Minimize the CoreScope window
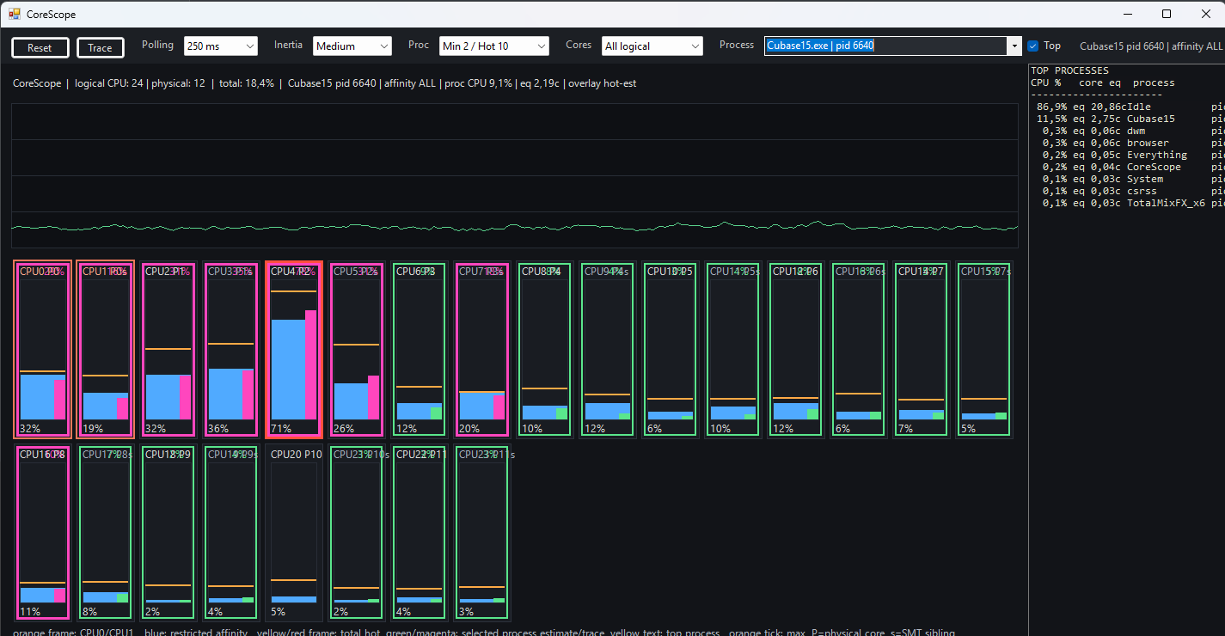The image size is (1225, 636). point(1127,14)
